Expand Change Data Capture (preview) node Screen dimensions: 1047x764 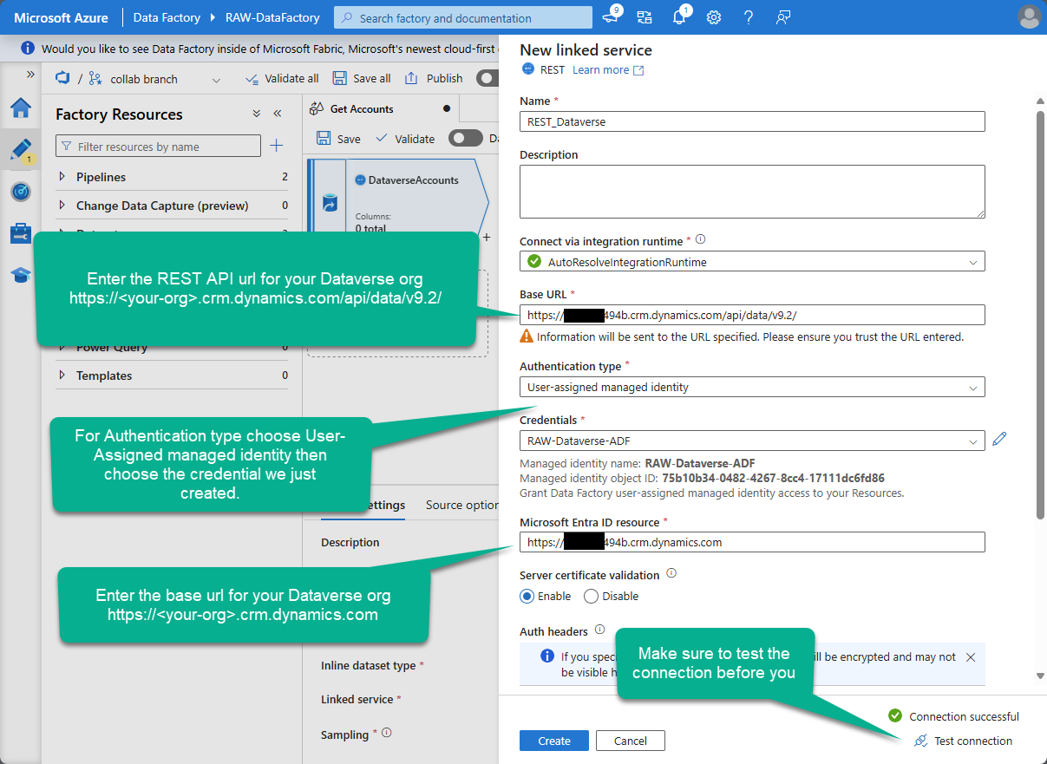(62, 206)
